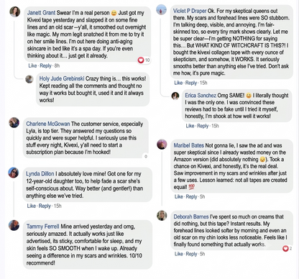Open Lynda Dillon's name link
Image resolution: width=299 pixels, height=279 pixels.
coord(40,174)
